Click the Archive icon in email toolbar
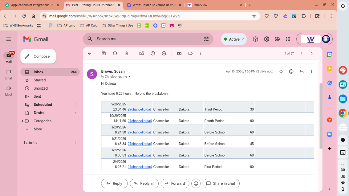349x196 pixels. pyautogui.click(x=104, y=53)
